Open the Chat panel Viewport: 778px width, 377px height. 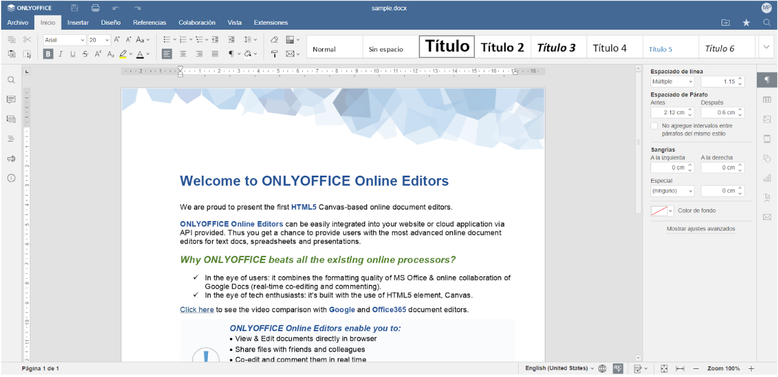click(x=11, y=119)
